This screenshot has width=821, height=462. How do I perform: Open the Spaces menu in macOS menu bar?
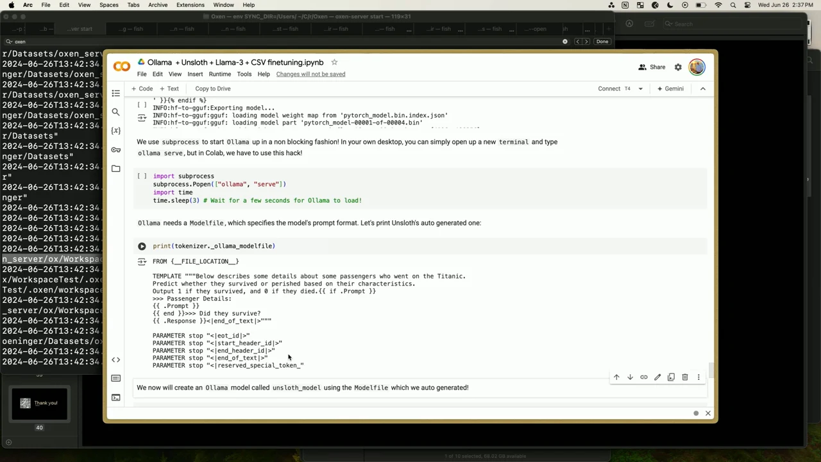coord(108,5)
